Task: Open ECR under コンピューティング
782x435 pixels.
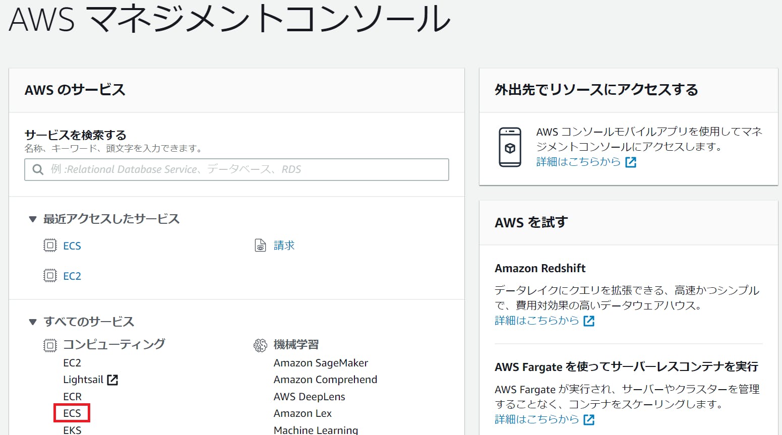Action: [72, 397]
